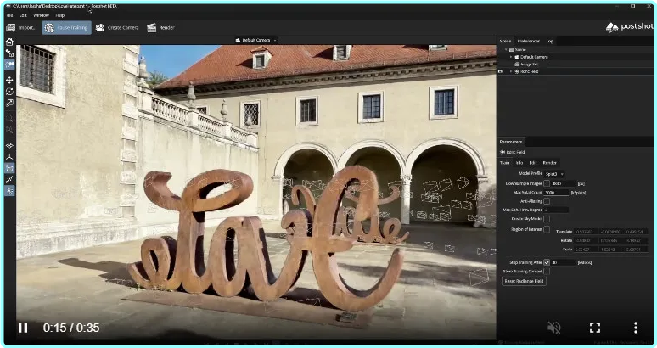Open the Window menu

pos(41,15)
